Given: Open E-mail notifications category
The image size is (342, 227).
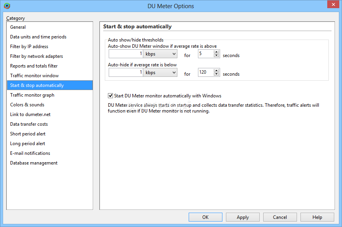Looking at the screenshot, I should click(50, 153).
